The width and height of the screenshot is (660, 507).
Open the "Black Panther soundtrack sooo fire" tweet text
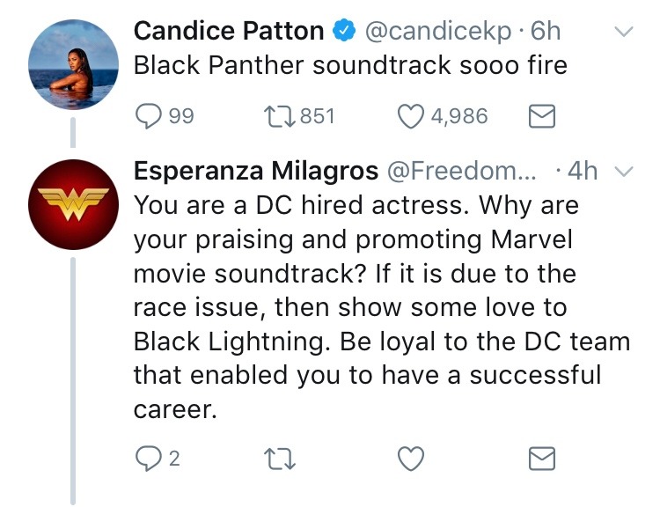pyautogui.click(x=350, y=65)
